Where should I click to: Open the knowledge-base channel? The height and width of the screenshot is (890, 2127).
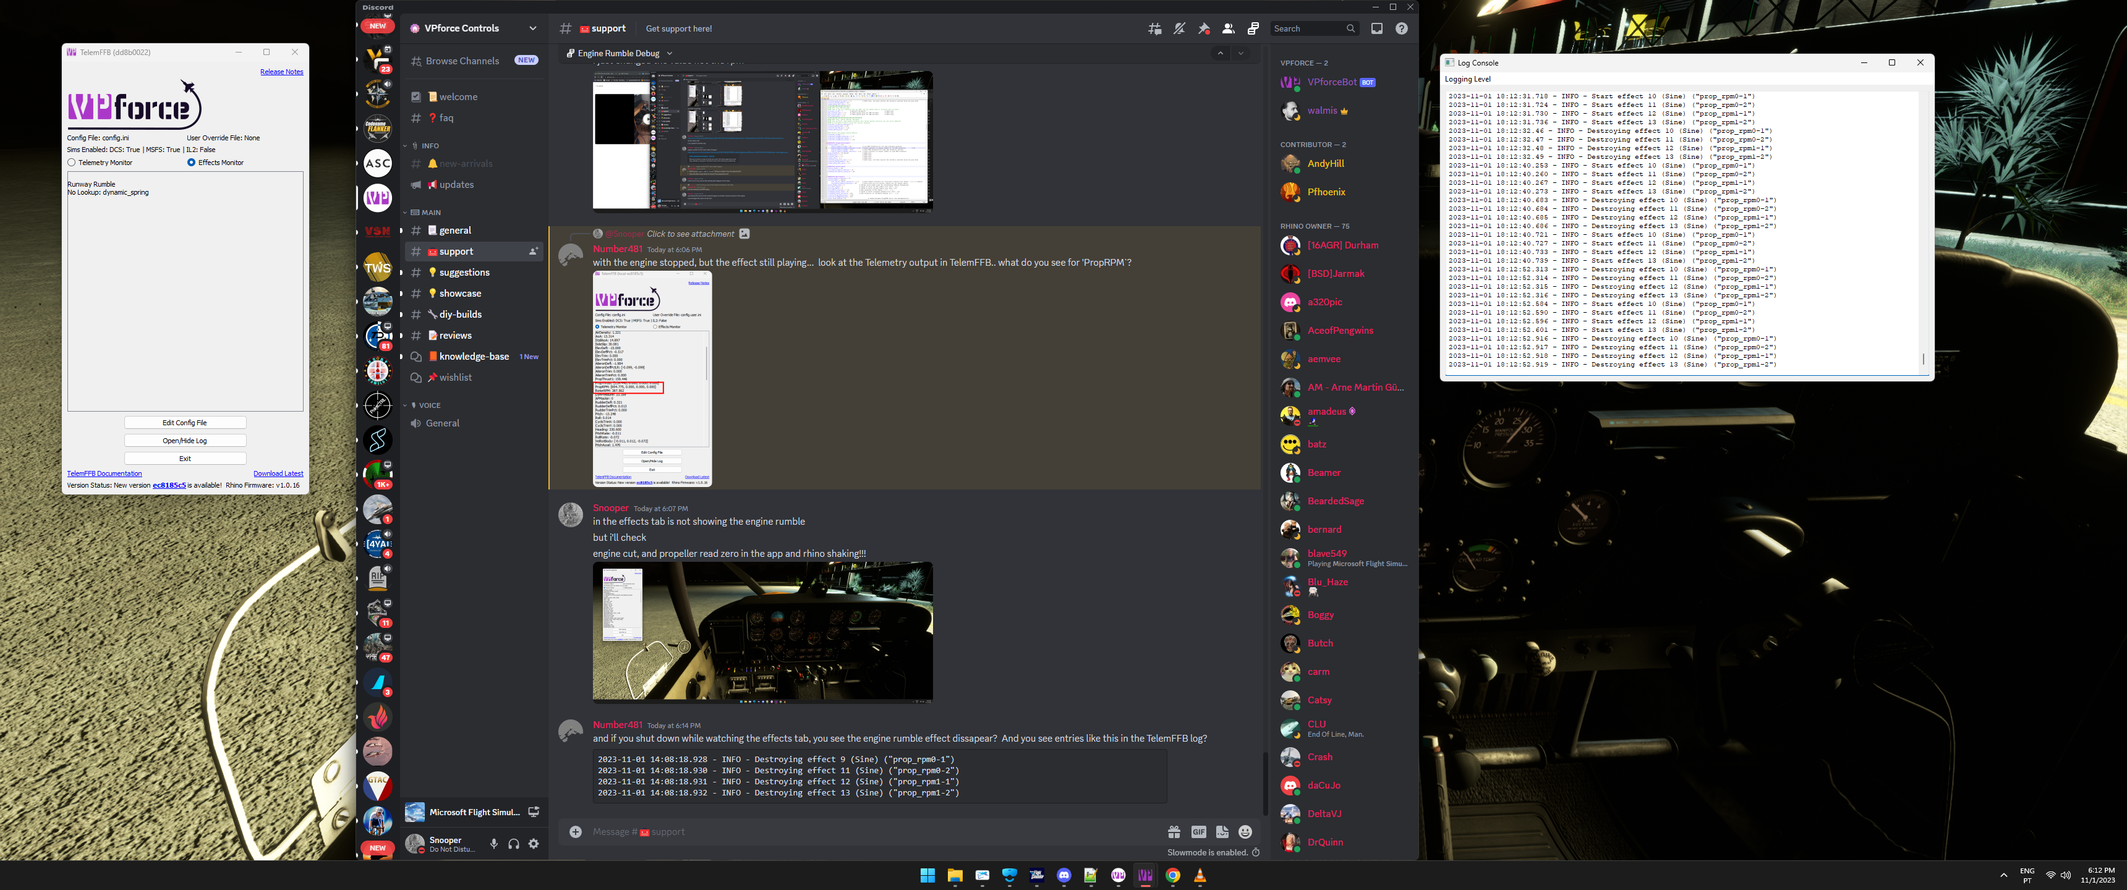pyautogui.click(x=474, y=357)
